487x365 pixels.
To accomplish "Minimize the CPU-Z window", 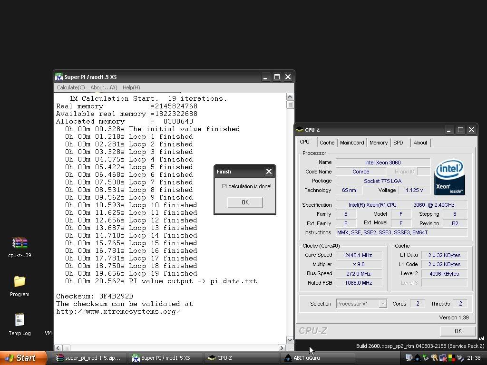I will pos(448,129).
